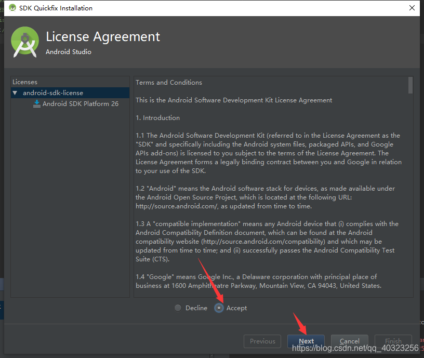Click the Android Studio logo in header
The image size is (424, 358).
coord(25,42)
